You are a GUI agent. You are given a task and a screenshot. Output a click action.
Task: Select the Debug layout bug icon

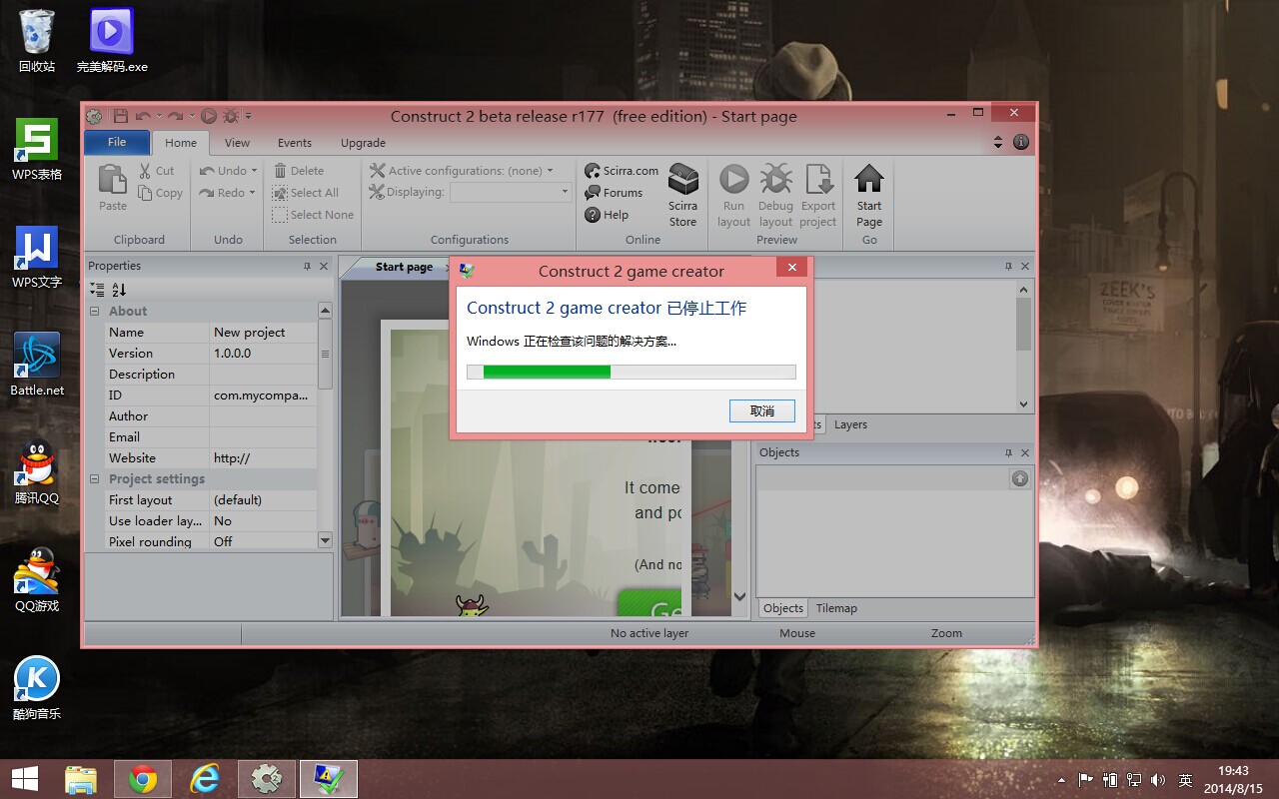775,180
